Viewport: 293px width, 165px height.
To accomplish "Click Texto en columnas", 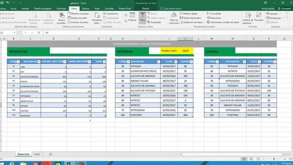I will coord(174,18).
